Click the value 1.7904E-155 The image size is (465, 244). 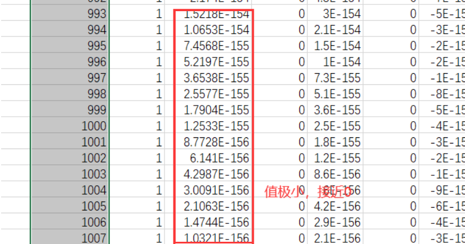(x=216, y=110)
